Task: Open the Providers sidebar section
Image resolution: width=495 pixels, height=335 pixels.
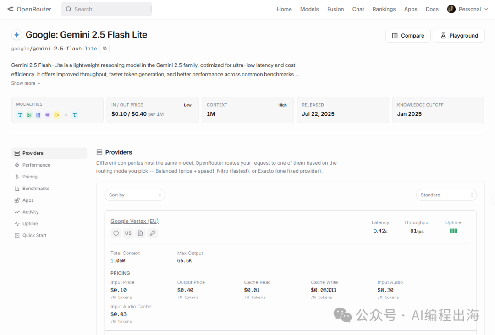Action: point(49,153)
